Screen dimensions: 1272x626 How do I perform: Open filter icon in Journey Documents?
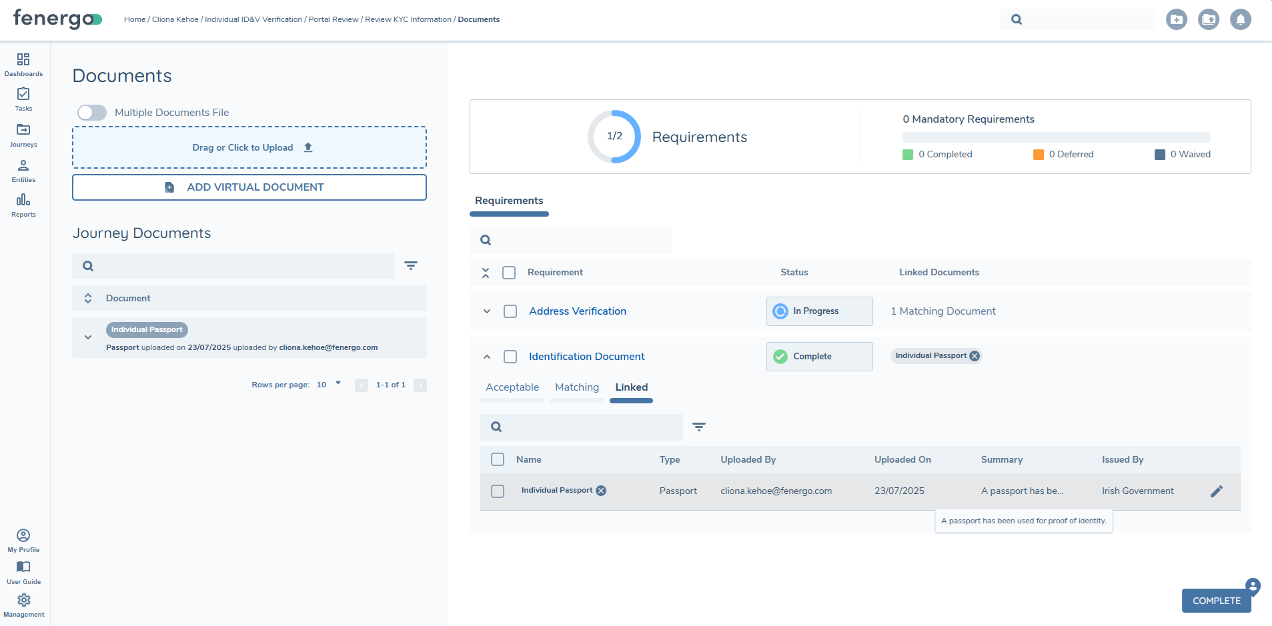click(411, 266)
